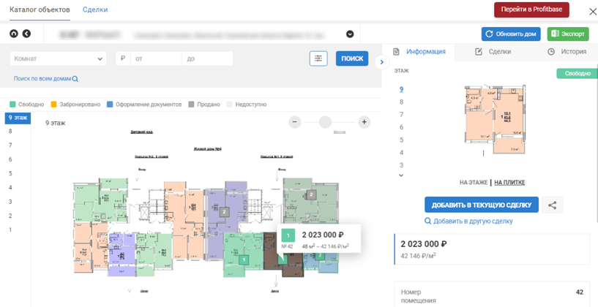The width and height of the screenshot is (598, 307).
Task: Switch the view to НА ПЛИТКЕ
Action: 509,183
